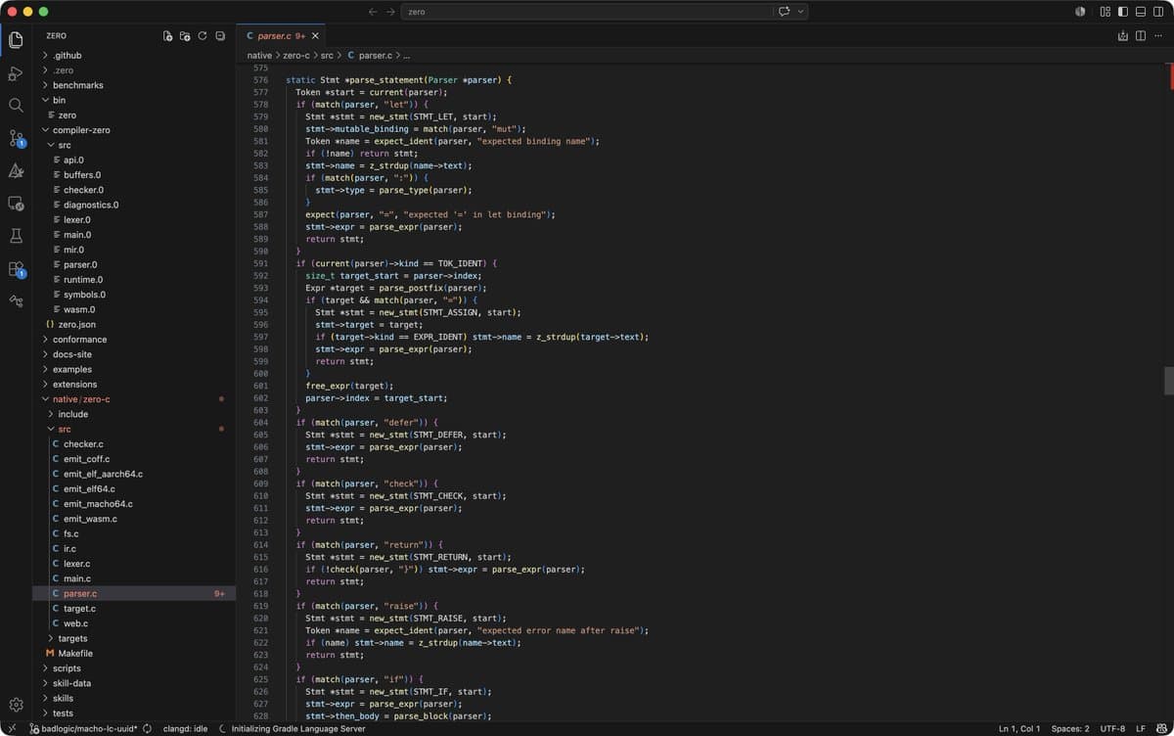This screenshot has height=736, width=1174.
Task: Click the 'zero-c' breadcrumb segment
Action: [x=296, y=56]
